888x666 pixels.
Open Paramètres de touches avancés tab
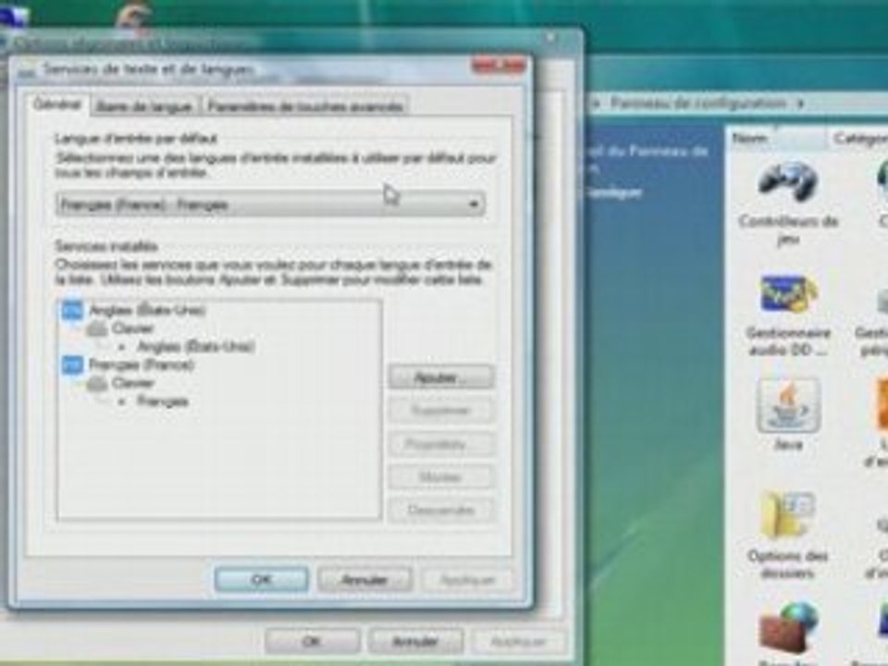pyautogui.click(x=305, y=106)
